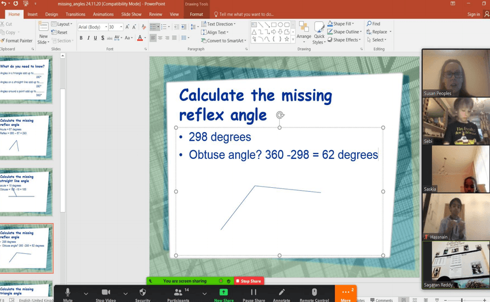Click the Format Painter tool
490x302 pixels.
point(17,41)
